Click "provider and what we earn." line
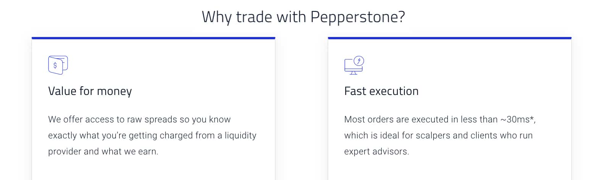The height and width of the screenshot is (180, 604). pos(103,151)
